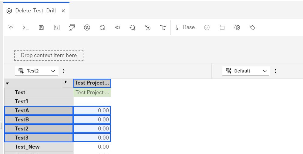Collapse rows with the down triangle
The image size is (303, 154).
click(7, 84)
